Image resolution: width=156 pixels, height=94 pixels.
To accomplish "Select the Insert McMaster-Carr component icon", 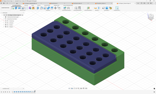I will (110, 8).
